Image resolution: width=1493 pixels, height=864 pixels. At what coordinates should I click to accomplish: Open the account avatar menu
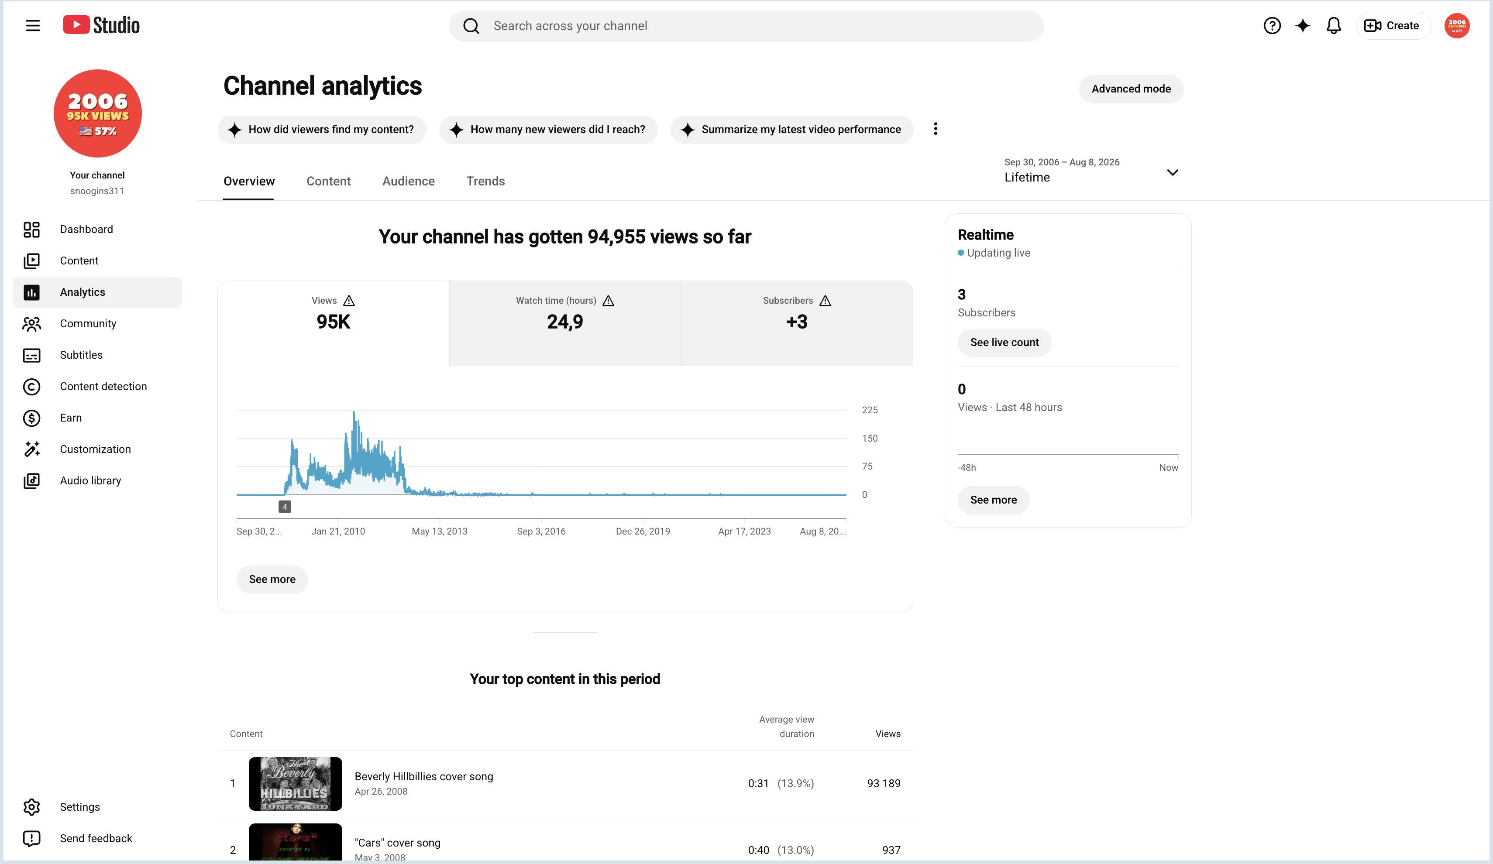coord(1456,25)
